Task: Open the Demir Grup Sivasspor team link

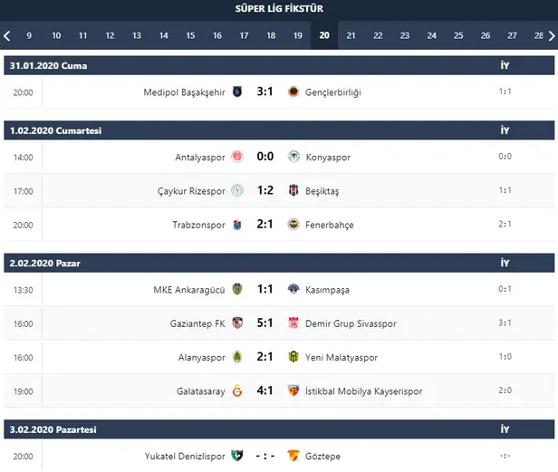Action: [351, 323]
